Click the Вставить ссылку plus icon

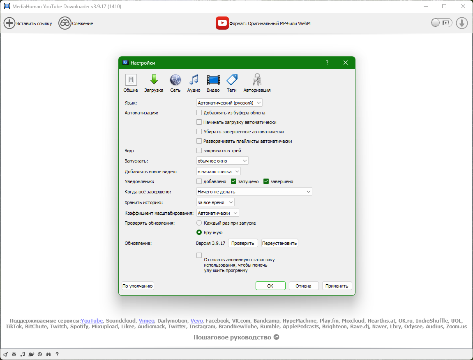(x=9, y=23)
